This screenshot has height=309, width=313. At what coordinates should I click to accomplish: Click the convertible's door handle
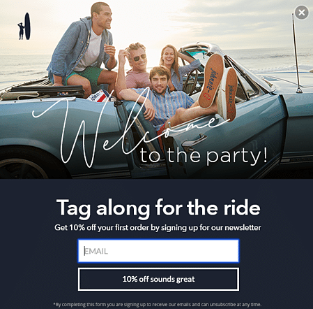tap(194, 142)
